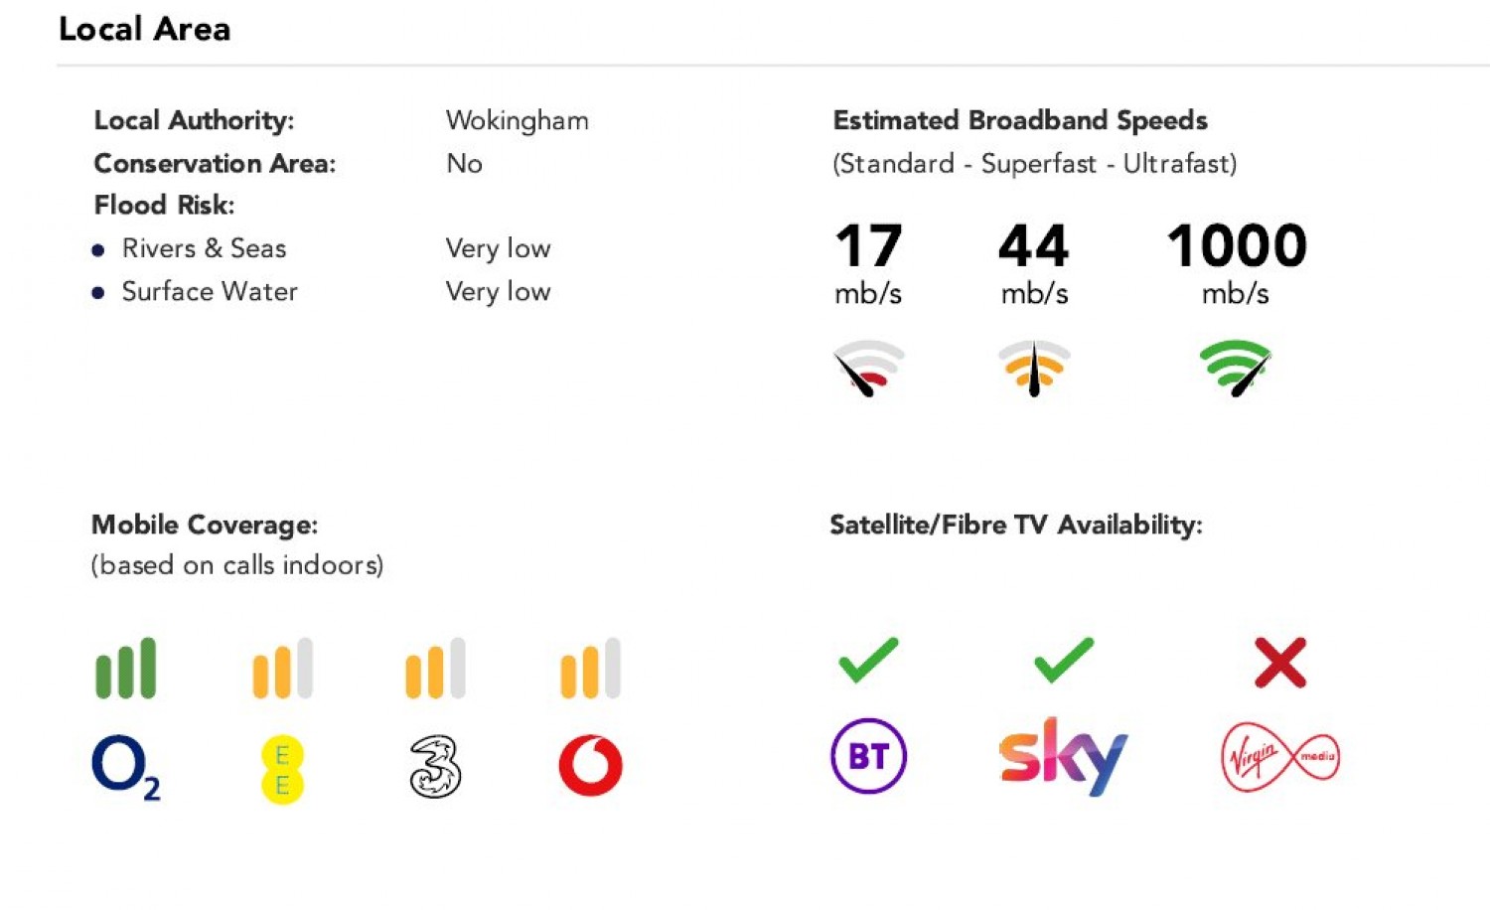Click the Wokingham local authority value
1490x910 pixels.
pos(517,121)
